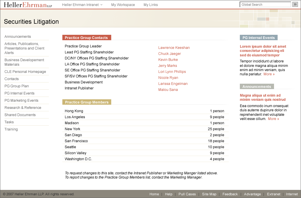The width and height of the screenshot is (301, 198).
Task: Click the Heller Ehrman LLP logo
Action: (x=28, y=5)
